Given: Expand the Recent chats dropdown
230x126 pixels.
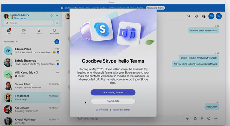Looking at the screenshot, I should click(17, 41).
